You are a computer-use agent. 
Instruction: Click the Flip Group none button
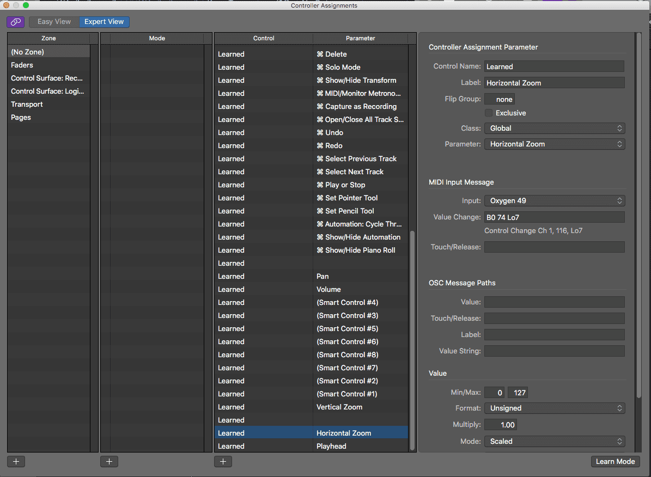click(x=500, y=100)
